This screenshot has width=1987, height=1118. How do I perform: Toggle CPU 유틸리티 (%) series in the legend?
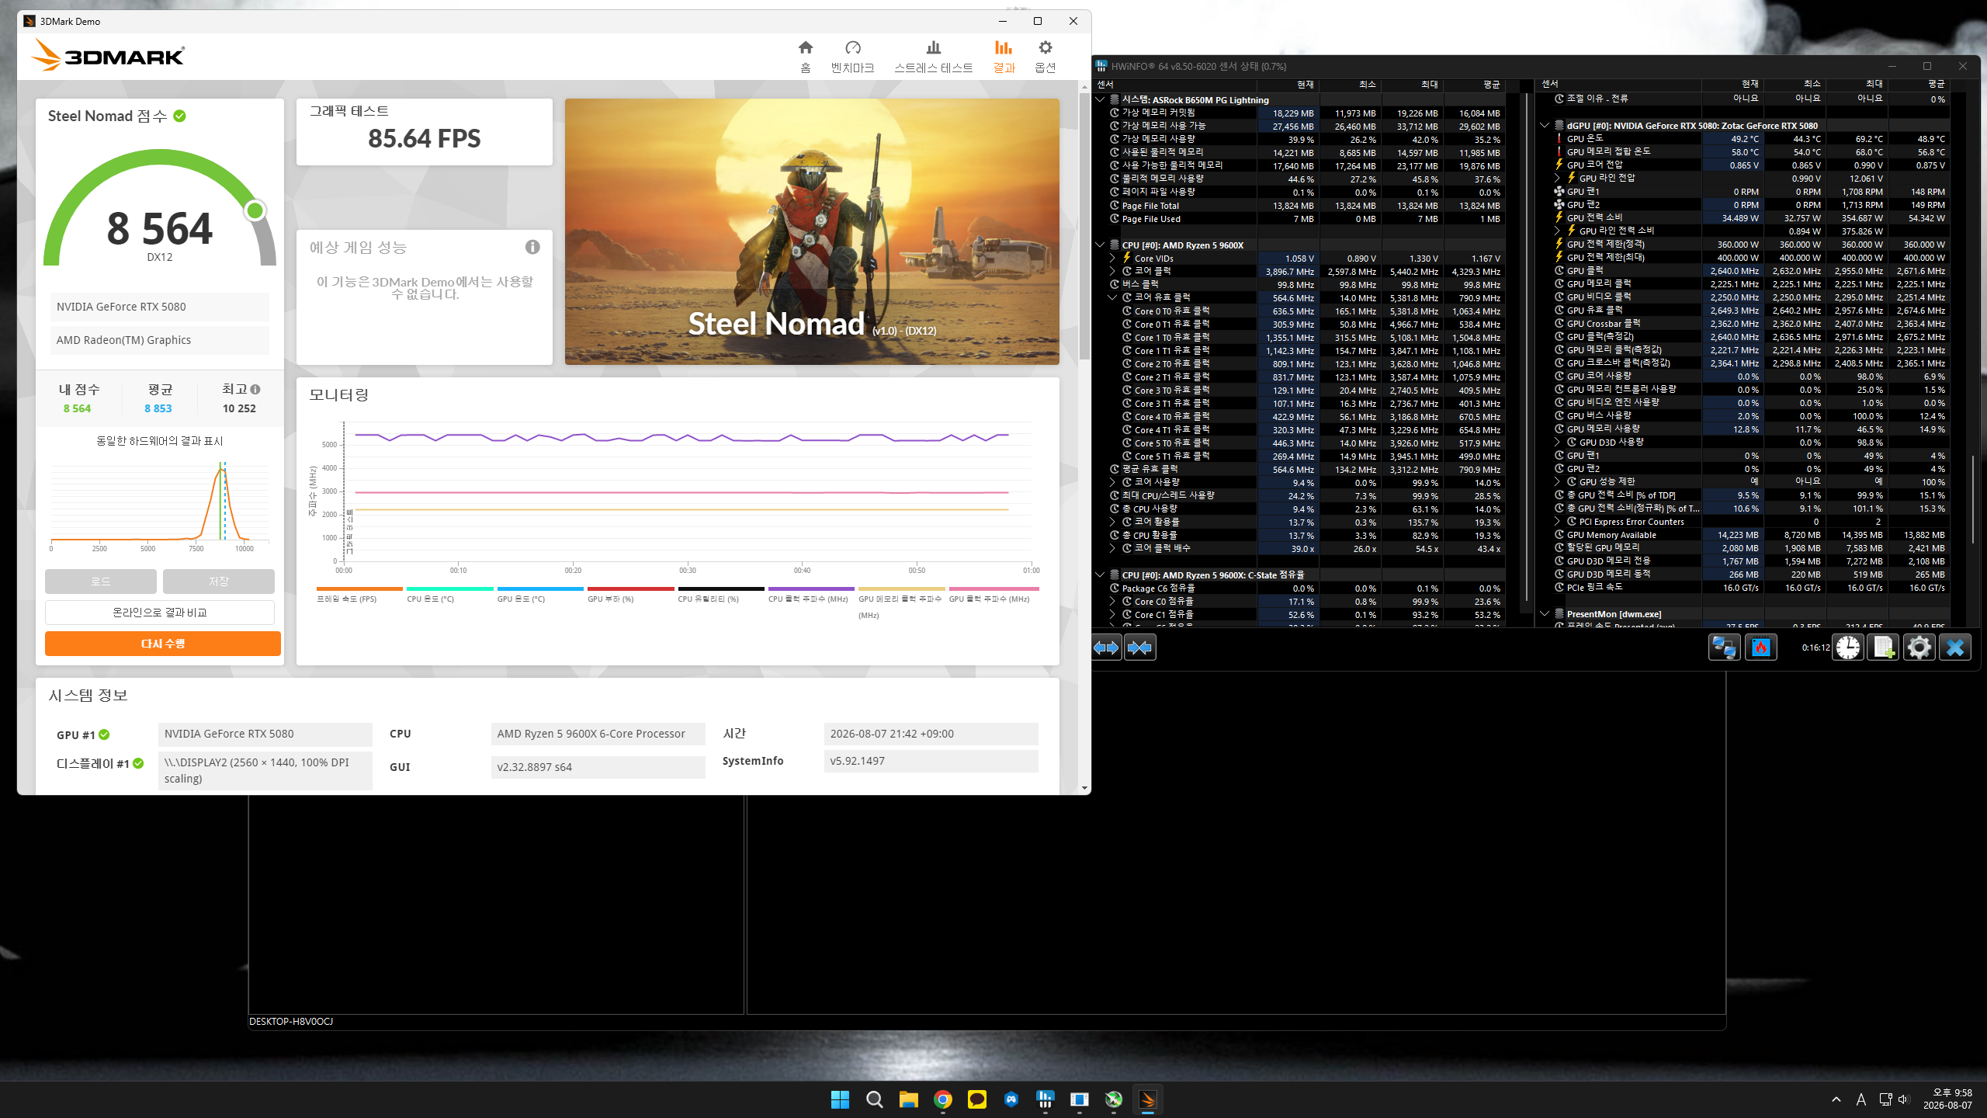pyautogui.click(x=721, y=595)
